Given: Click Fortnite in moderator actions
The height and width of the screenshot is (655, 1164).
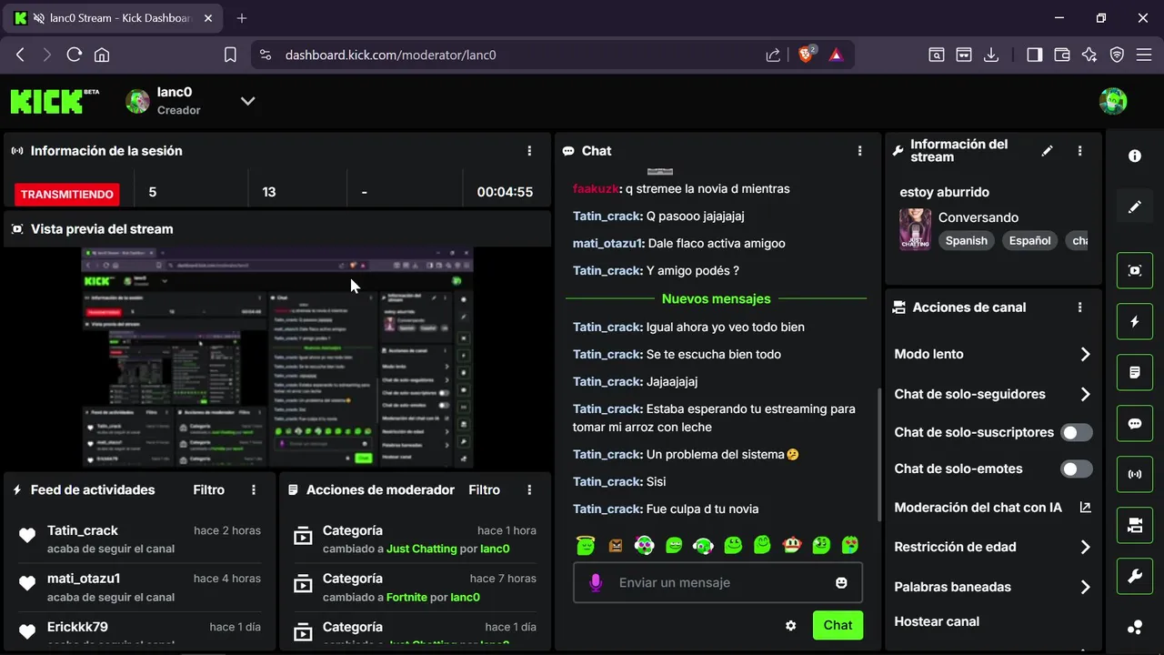Looking at the screenshot, I should (406, 597).
